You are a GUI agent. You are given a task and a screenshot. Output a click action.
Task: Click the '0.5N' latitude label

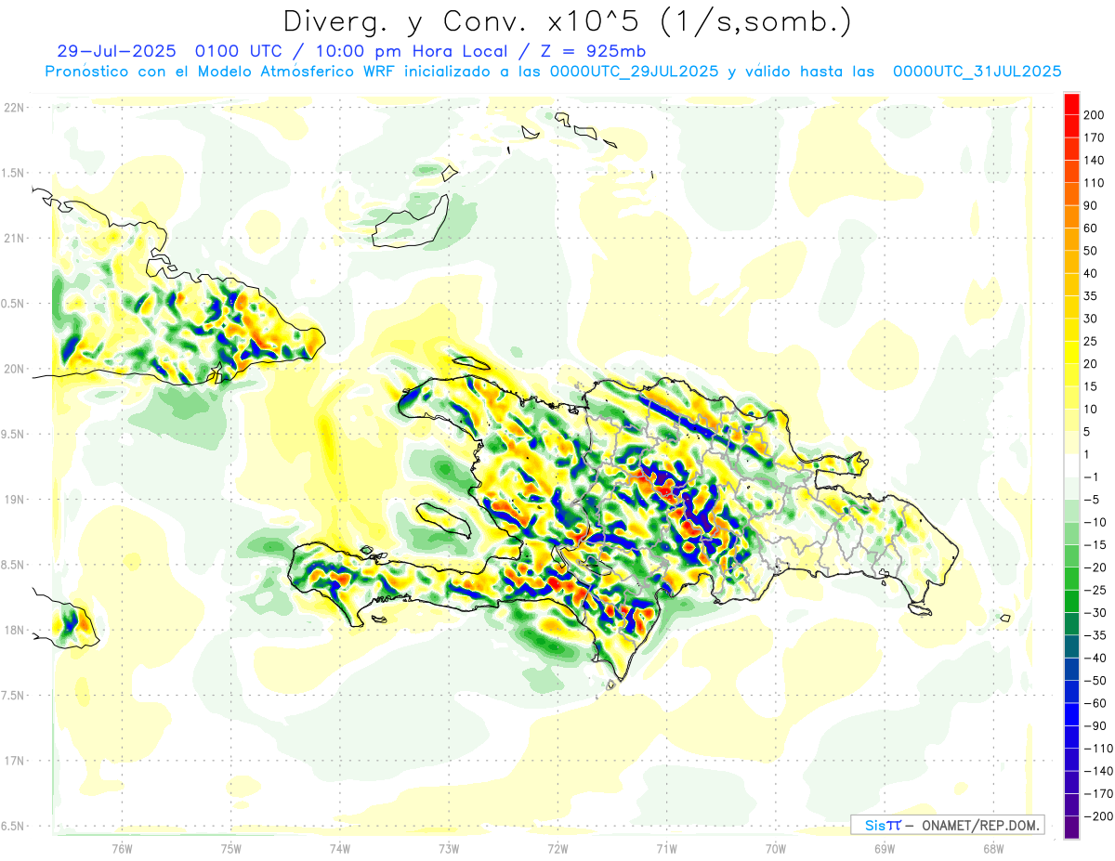13,304
